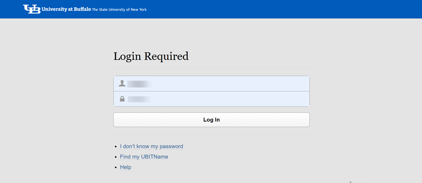Click The State University of New York text
Viewport: 422px width, 183px height.
click(x=119, y=9)
